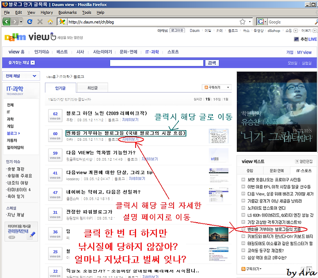Open the back-history dropdown arrow
Image resolution: width=318 pixels, height=278 pixels.
[x=21, y=22]
